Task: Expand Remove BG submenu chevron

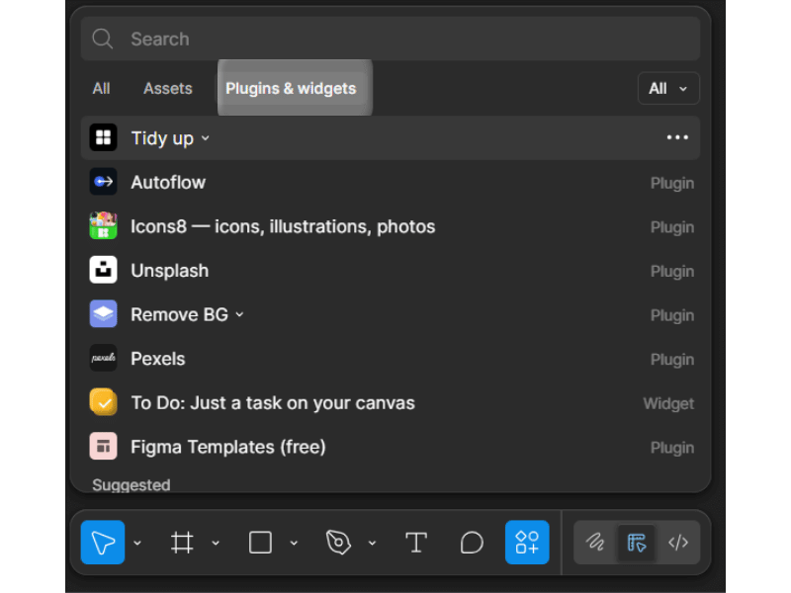Action: [x=239, y=314]
